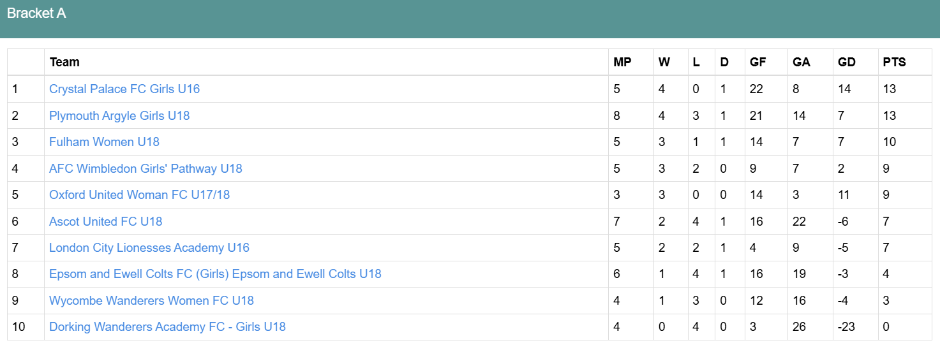Click the W column header

(x=664, y=62)
